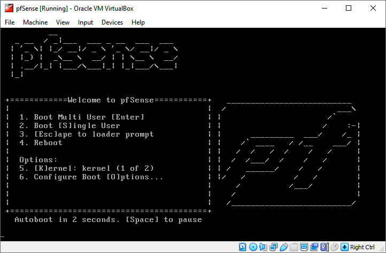Click the USB devices status icon

[284, 247]
